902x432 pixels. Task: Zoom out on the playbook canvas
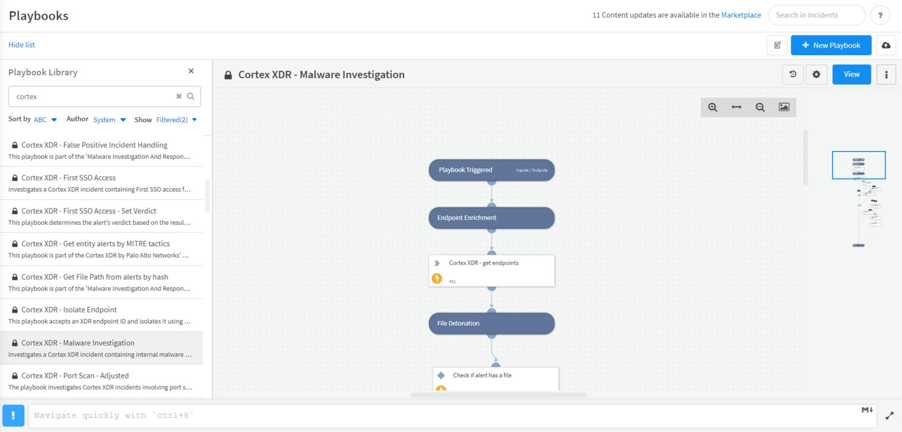click(760, 107)
